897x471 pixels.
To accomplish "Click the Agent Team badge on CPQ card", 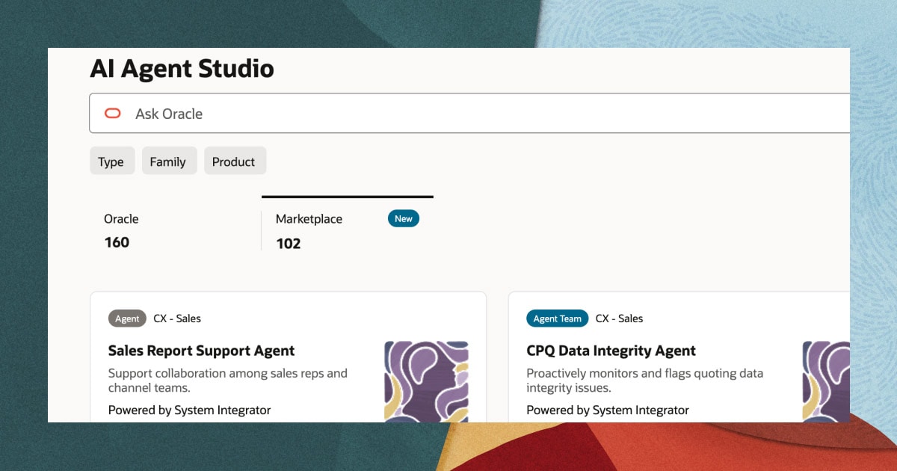I will tap(557, 318).
